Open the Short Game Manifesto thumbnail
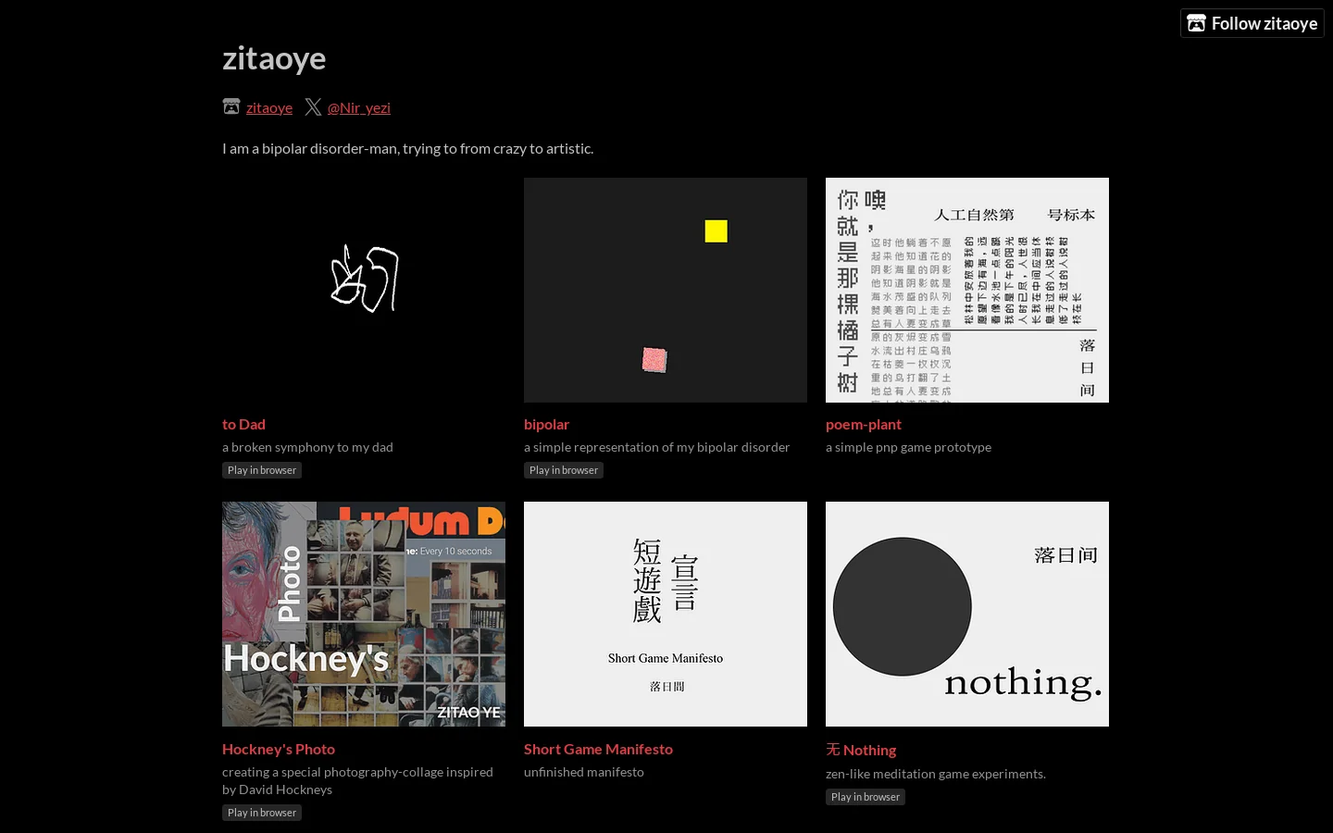This screenshot has height=833, width=1333. [x=666, y=614]
